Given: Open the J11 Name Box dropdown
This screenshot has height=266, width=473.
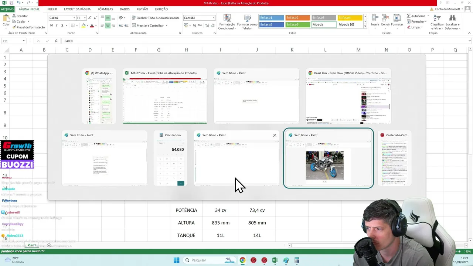Looking at the screenshot, I should (24, 41).
